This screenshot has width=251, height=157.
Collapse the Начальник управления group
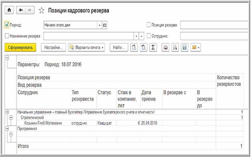7,112
